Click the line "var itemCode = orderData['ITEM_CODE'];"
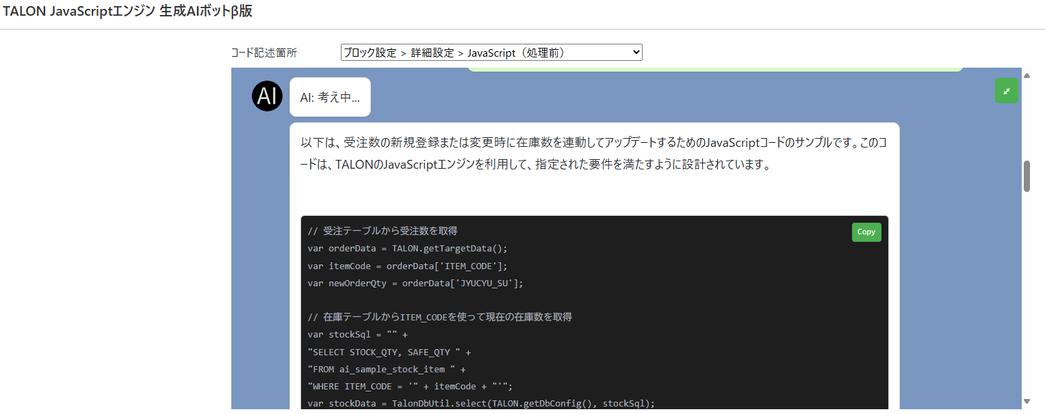 pos(408,266)
